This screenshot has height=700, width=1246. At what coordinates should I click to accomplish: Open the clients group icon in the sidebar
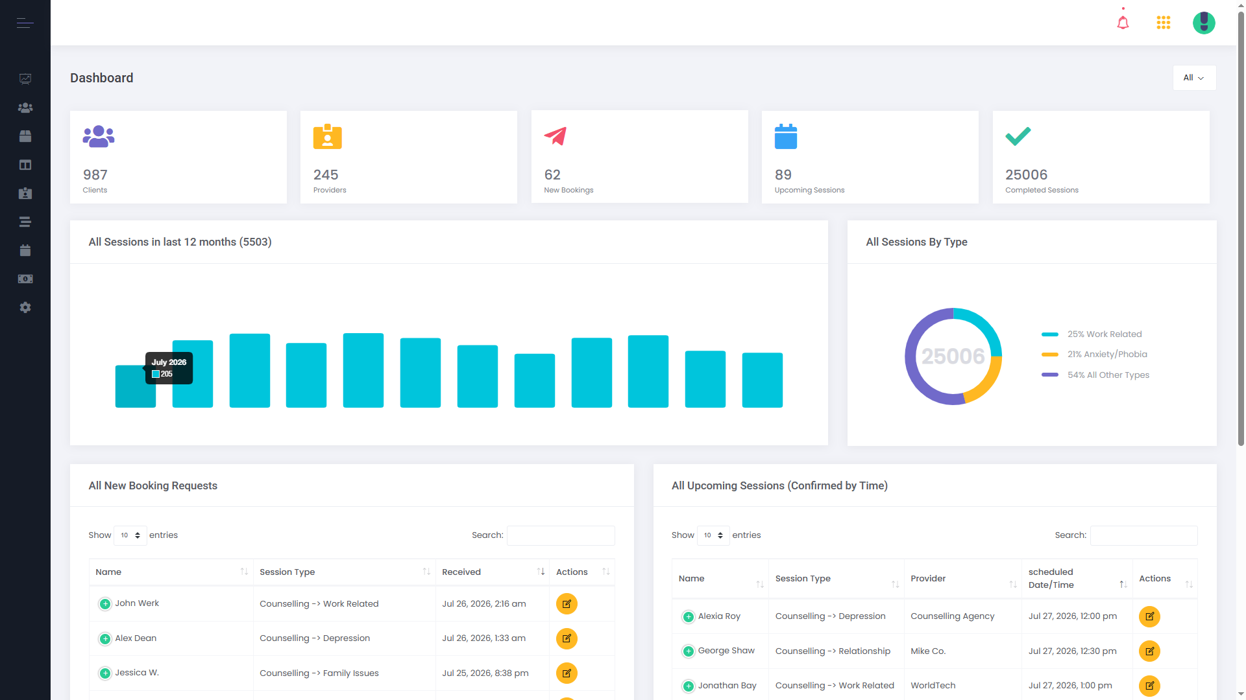pyautogui.click(x=25, y=108)
